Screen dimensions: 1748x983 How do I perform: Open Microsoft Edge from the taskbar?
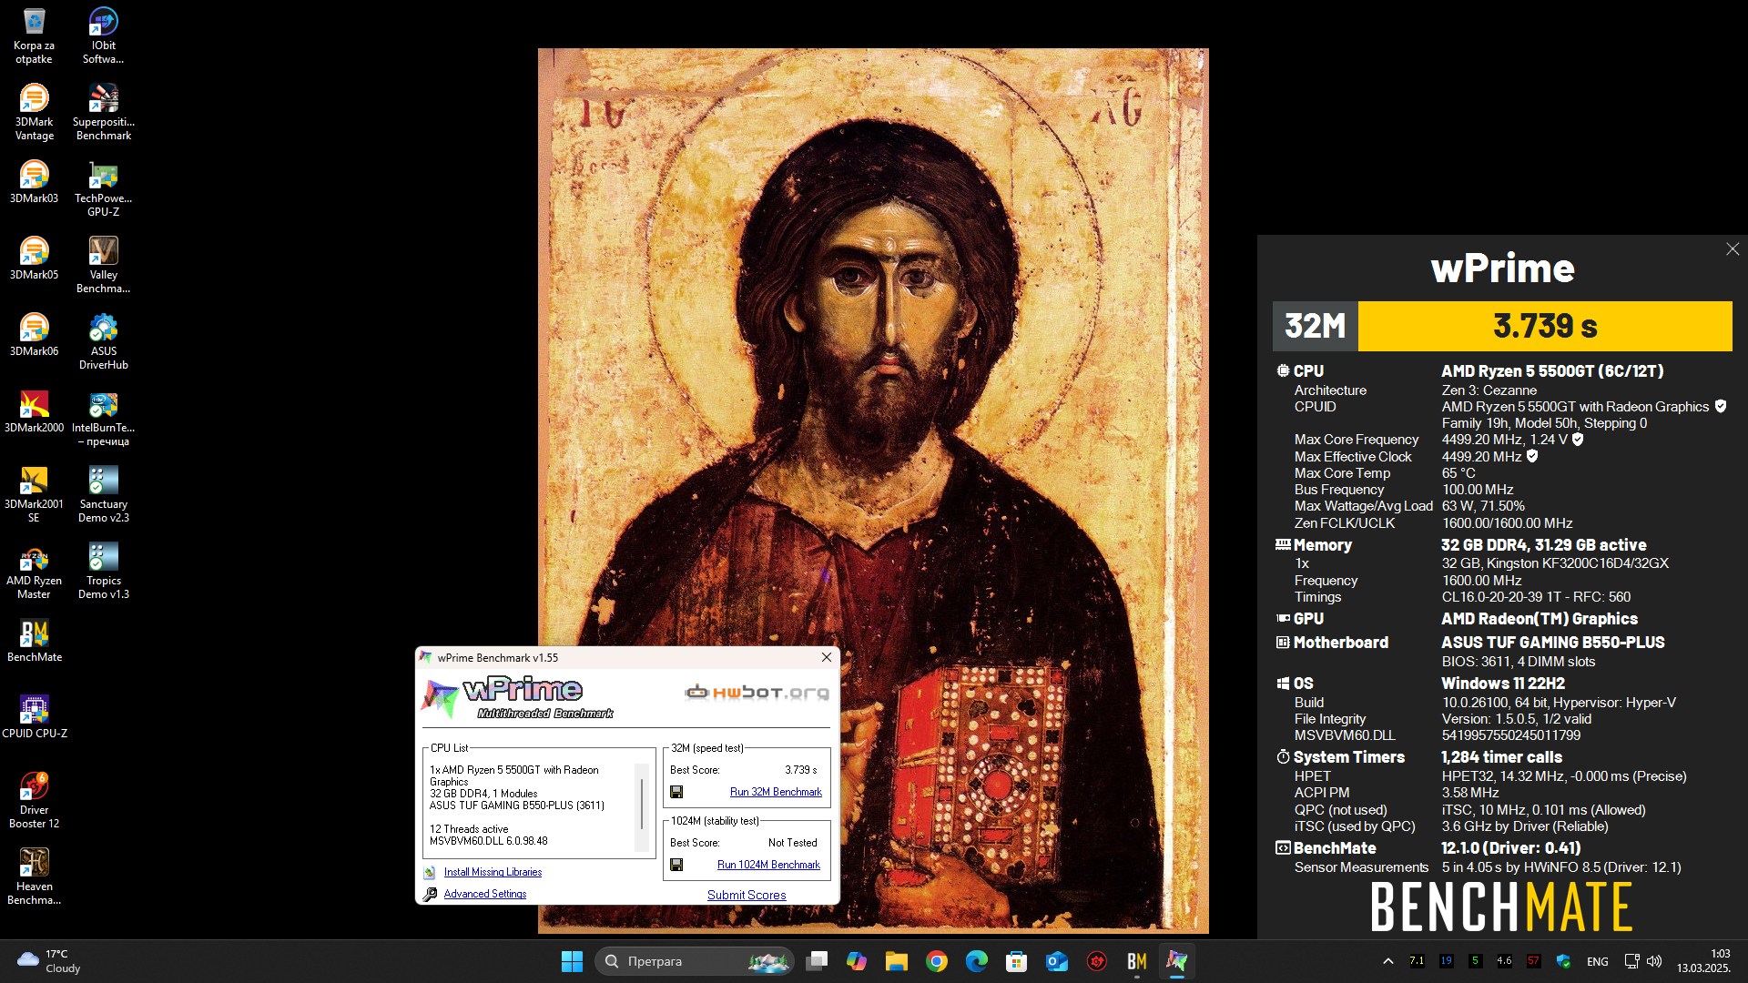pos(976,961)
